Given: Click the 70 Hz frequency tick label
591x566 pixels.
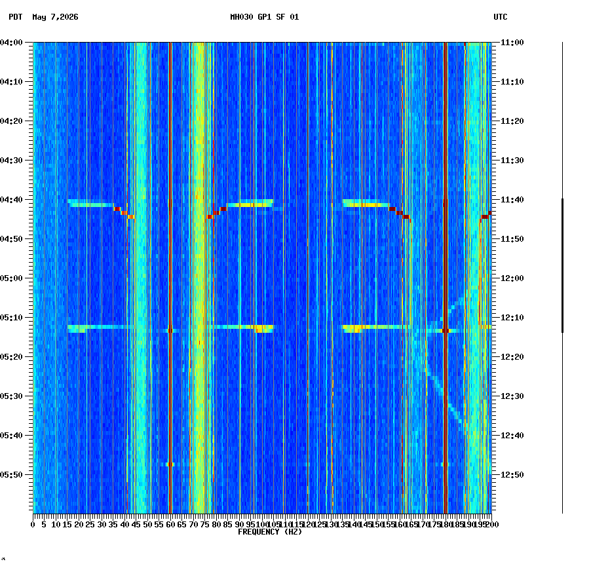Looking at the screenshot, I should (193, 525).
